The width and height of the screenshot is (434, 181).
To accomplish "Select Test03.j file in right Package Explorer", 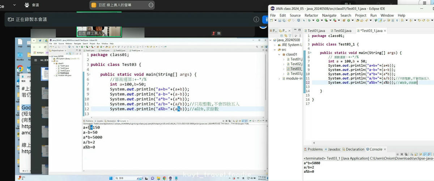I will click(294, 74).
